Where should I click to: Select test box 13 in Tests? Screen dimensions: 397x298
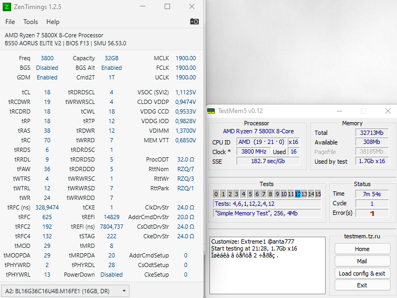[x=304, y=194]
